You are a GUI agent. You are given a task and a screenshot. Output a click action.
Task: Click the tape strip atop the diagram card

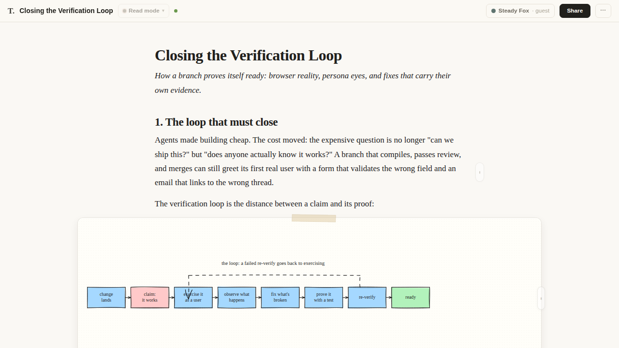(314, 218)
